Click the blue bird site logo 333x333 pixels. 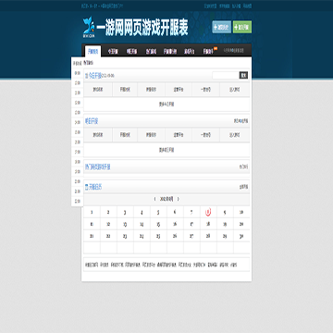coord(89,27)
